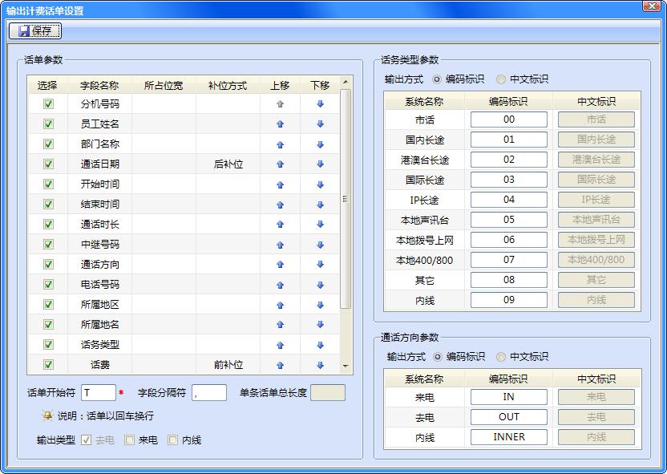667x474 pixels.
Task: Click down arrow for 分机号码 row
Action: pos(320,104)
